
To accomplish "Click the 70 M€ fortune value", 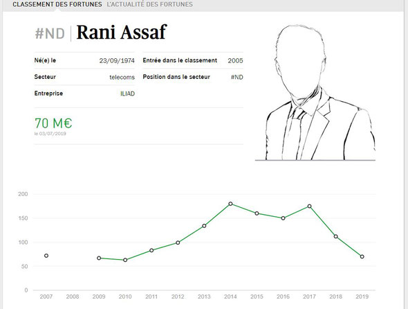I will 53,123.
